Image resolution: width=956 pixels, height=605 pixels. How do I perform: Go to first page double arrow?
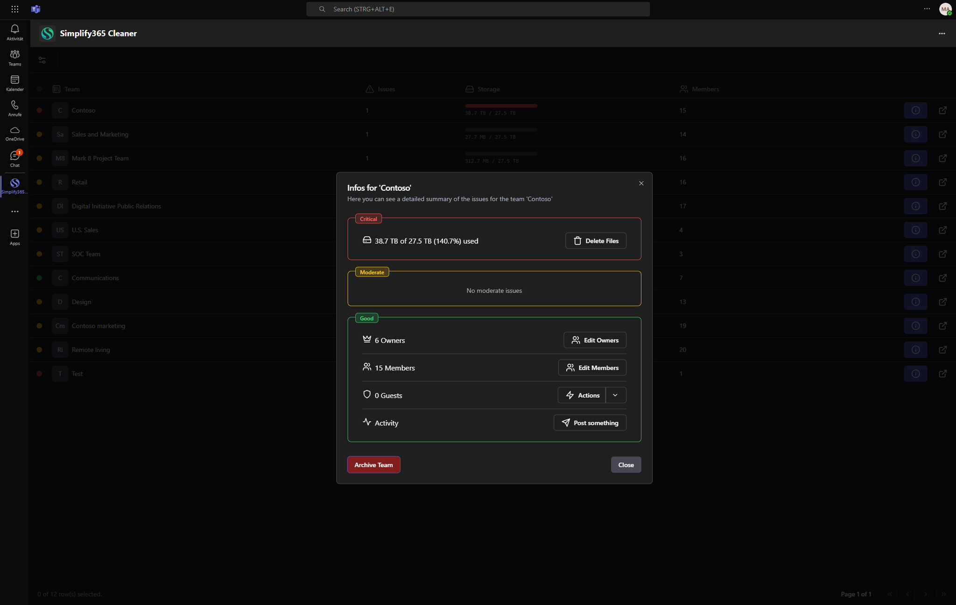coord(889,594)
